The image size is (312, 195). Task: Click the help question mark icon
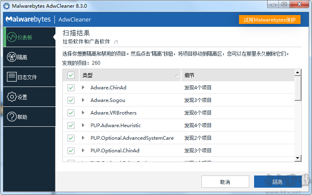coord(12,117)
